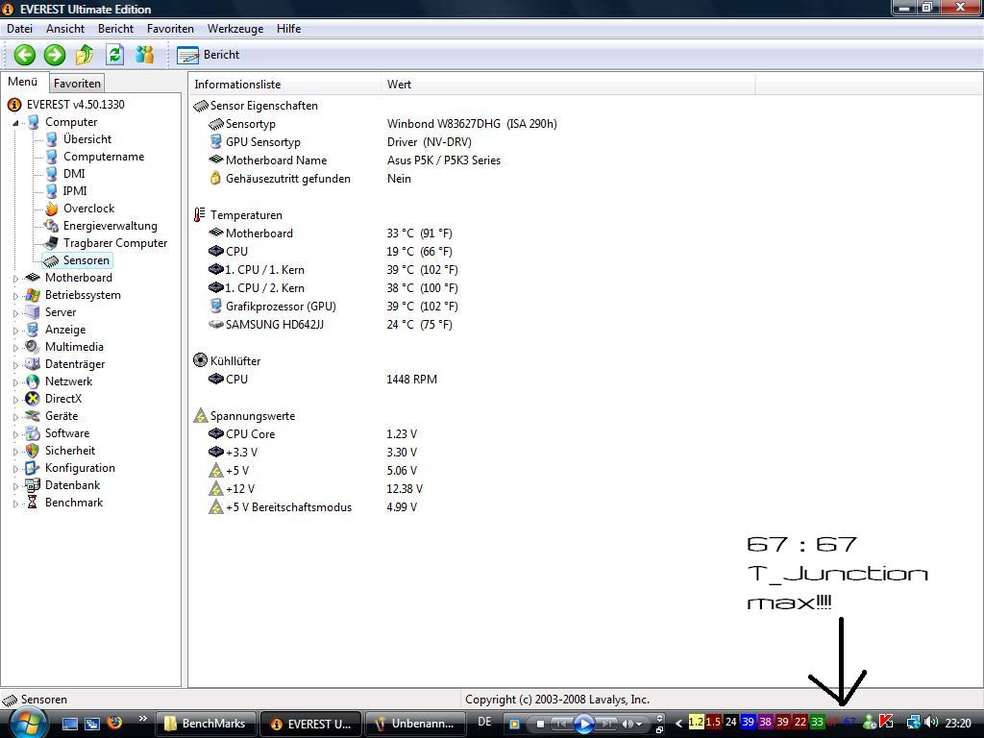This screenshot has width=984, height=738.
Task: Click the 1448 RPM fan value
Action: [411, 380]
